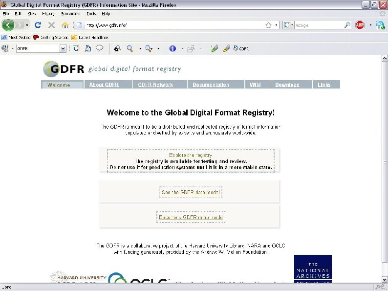Click the vertical scrollbar thumb
Image resolution: width=388 pixels, height=291 pixels.
[x=385, y=162]
